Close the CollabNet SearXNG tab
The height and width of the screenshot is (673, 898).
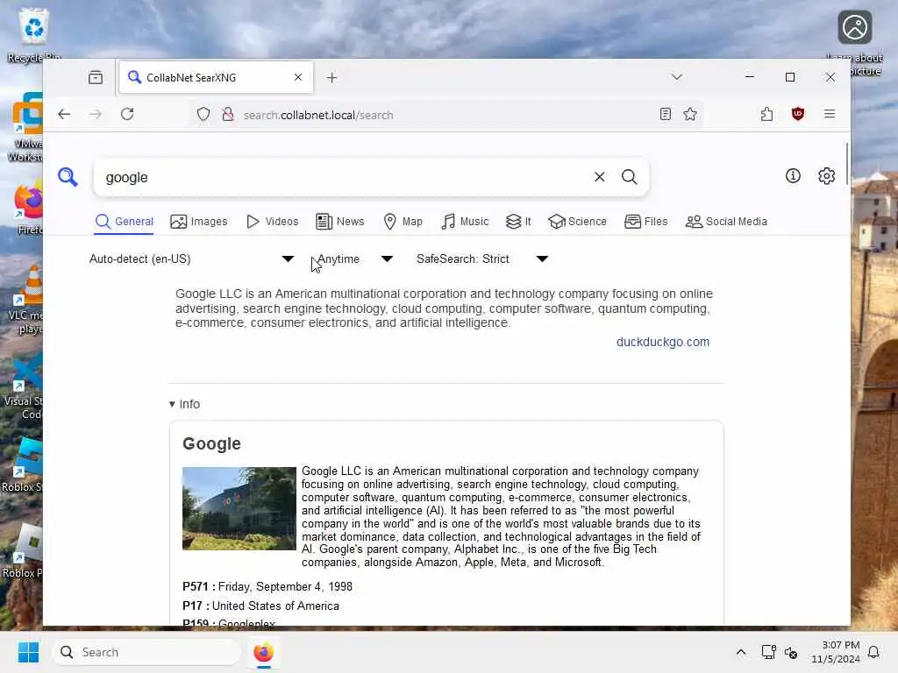point(298,77)
